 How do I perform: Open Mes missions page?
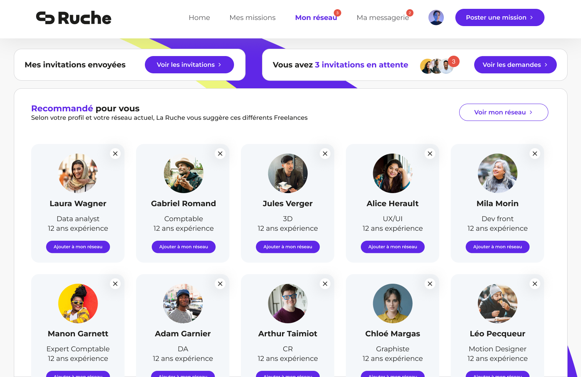pyautogui.click(x=252, y=18)
